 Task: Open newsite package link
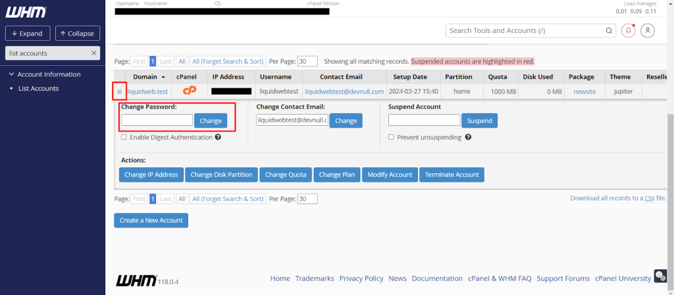584,92
